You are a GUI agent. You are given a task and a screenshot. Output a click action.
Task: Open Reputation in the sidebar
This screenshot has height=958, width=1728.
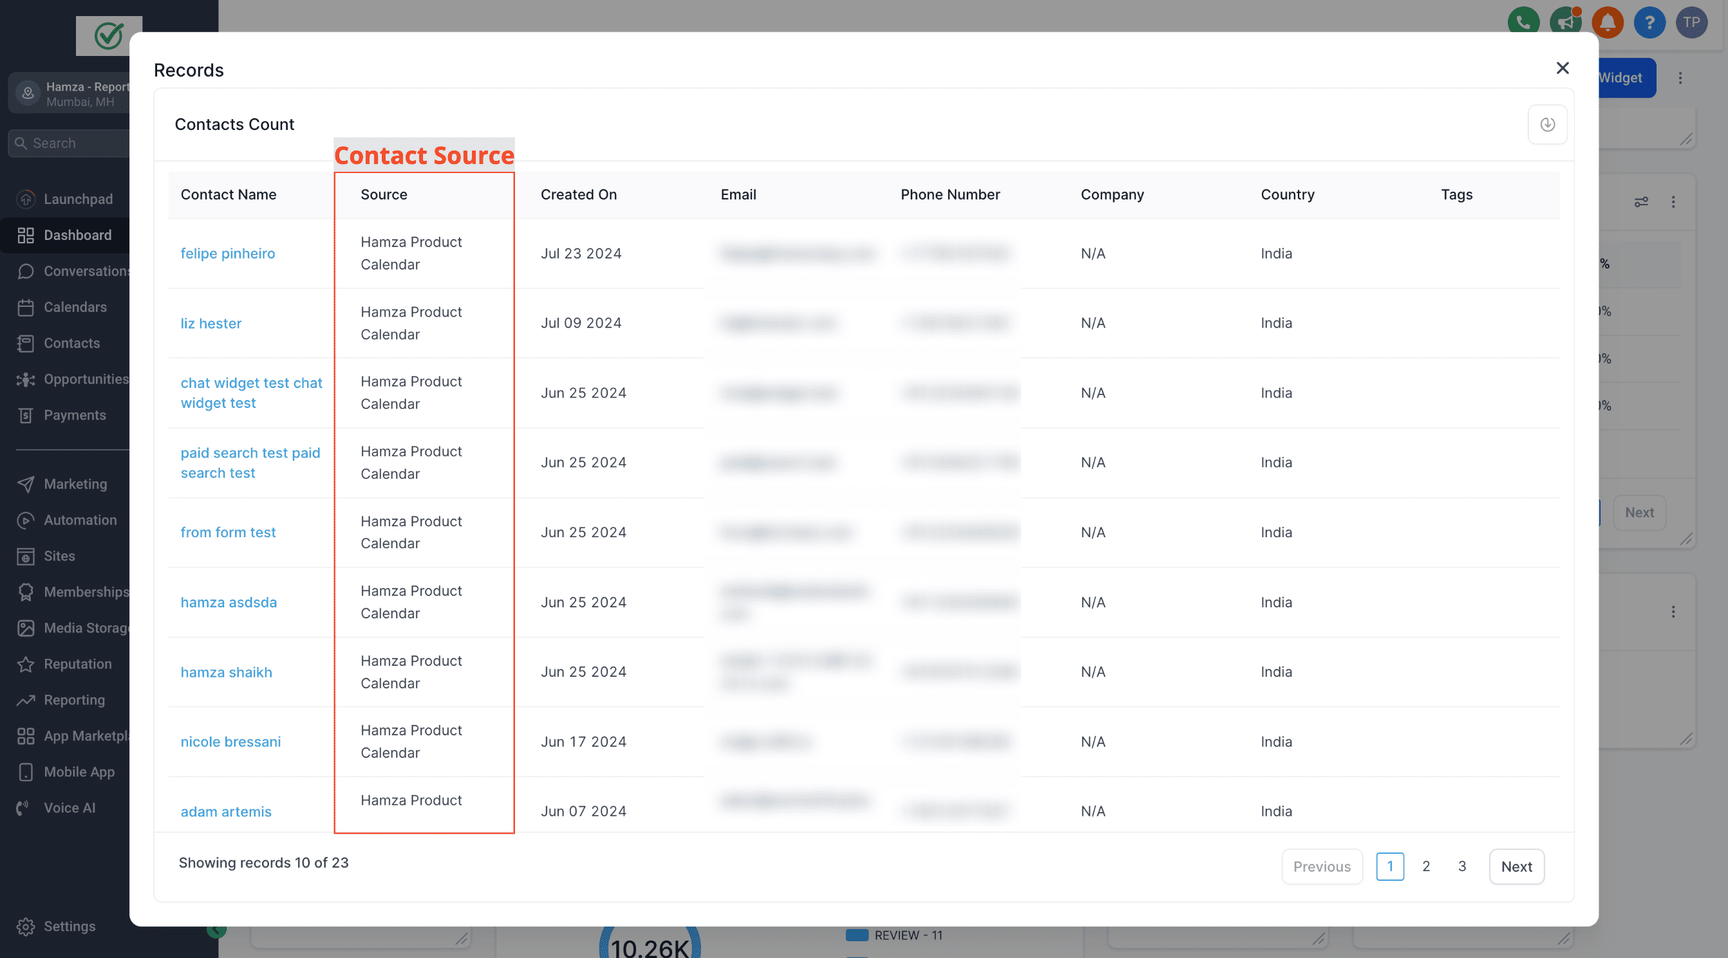coord(65,664)
